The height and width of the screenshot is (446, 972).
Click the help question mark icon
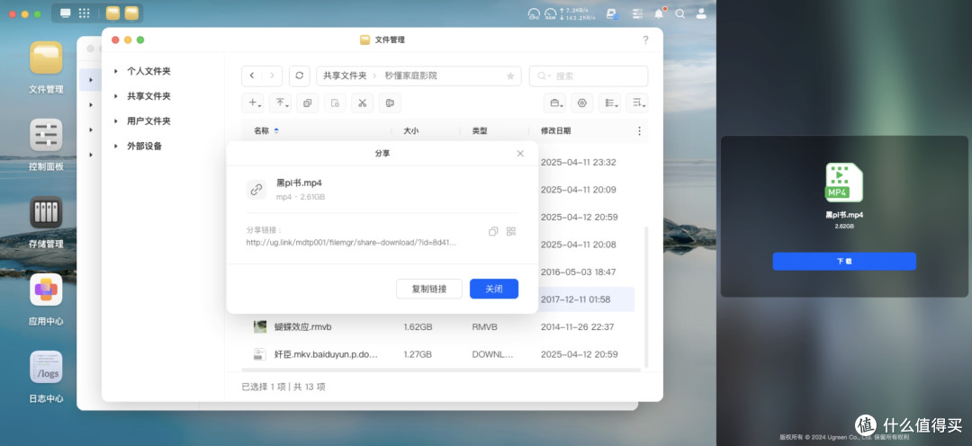tap(645, 40)
